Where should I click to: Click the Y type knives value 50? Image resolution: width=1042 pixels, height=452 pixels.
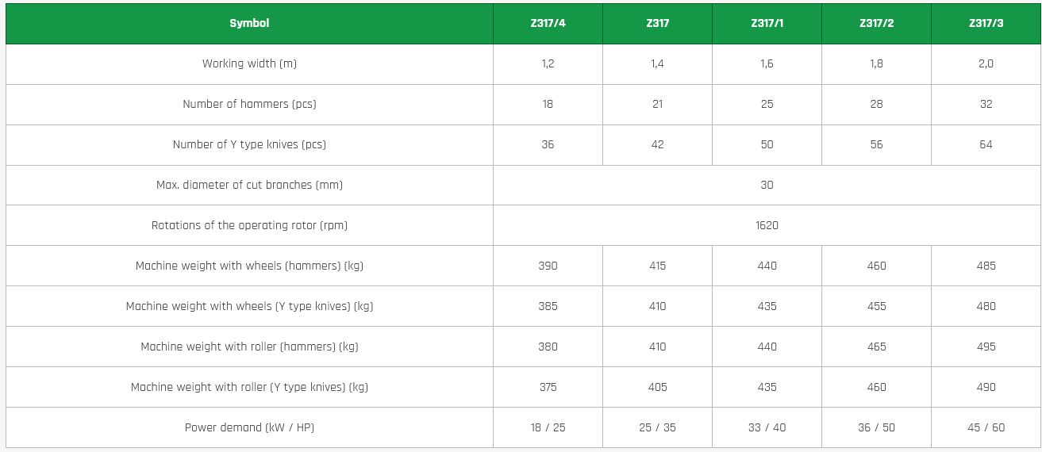(767, 144)
